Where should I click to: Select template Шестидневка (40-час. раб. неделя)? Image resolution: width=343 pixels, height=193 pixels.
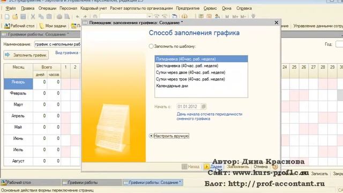[202, 65]
